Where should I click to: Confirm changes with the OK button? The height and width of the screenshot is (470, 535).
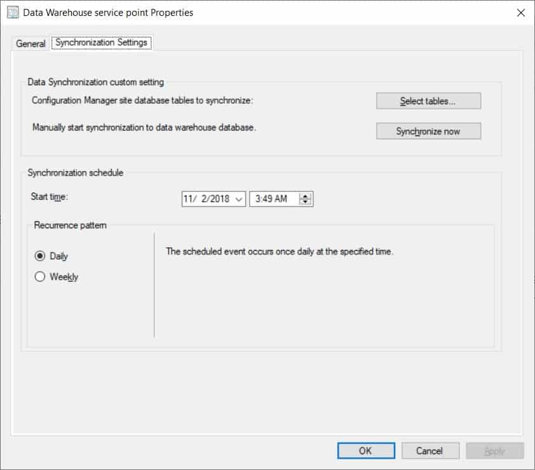point(365,450)
